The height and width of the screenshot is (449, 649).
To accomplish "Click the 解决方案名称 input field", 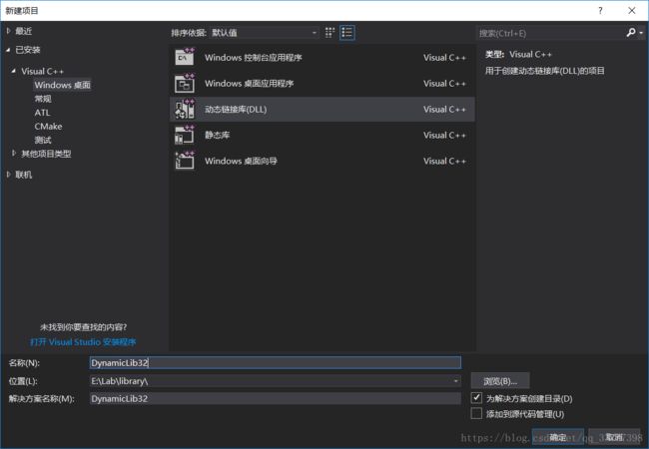I will point(275,398).
